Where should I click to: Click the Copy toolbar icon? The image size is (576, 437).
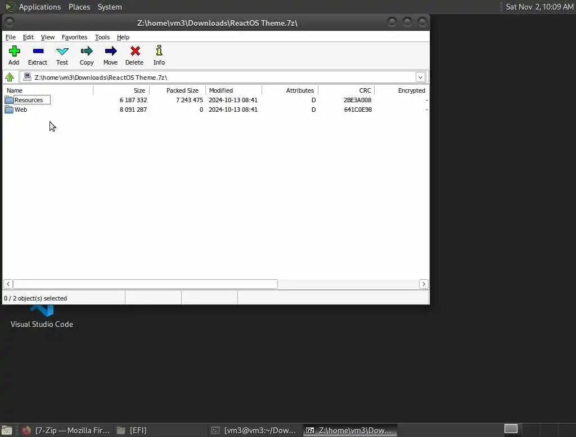87,51
